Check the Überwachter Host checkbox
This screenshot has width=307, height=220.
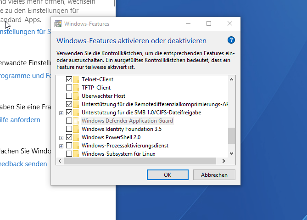(x=69, y=96)
